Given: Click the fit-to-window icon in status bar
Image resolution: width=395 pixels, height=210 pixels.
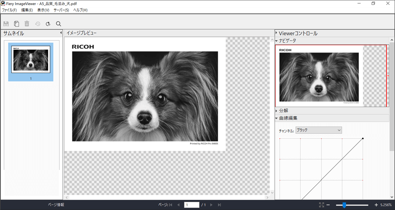Looking at the screenshot, I should tap(322, 205).
